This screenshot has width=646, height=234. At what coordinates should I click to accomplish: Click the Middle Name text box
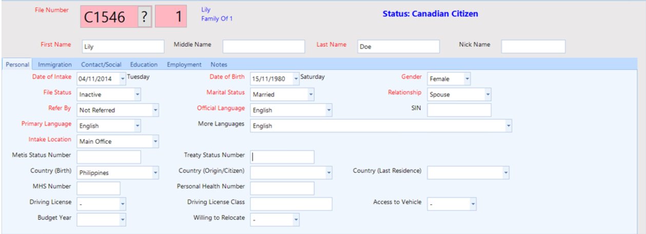coord(263,47)
